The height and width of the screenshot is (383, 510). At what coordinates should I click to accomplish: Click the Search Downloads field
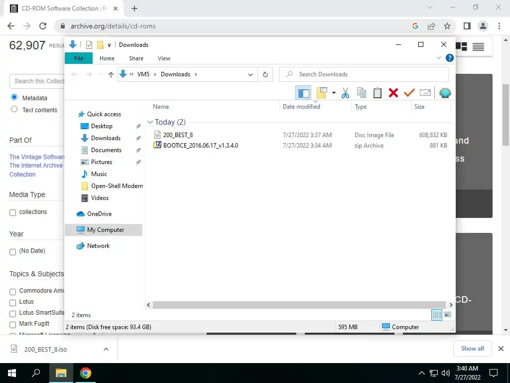364,74
